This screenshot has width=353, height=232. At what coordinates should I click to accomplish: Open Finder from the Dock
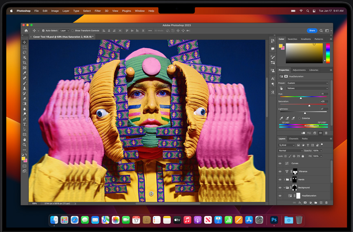tap(54, 220)
